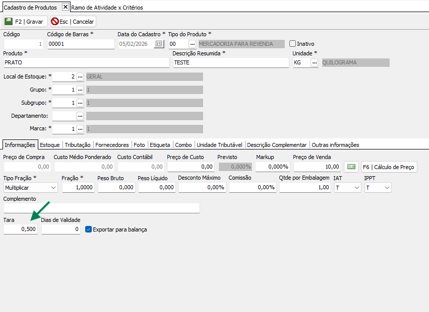Open the Marca lookup ellipsis button

[x=80, y=129]
